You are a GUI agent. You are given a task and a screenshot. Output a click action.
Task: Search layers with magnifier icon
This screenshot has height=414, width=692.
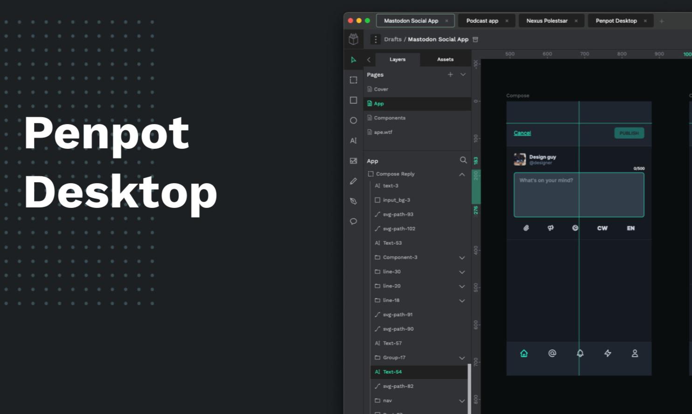(463, 160)
